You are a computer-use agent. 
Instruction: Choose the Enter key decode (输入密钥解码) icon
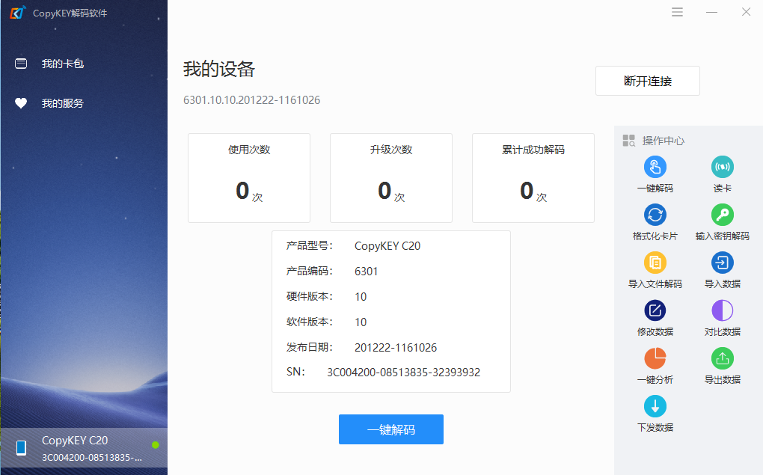(x=722, y=215)
